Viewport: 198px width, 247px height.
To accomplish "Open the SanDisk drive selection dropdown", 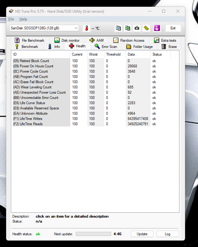I will (x=44, y=28).
